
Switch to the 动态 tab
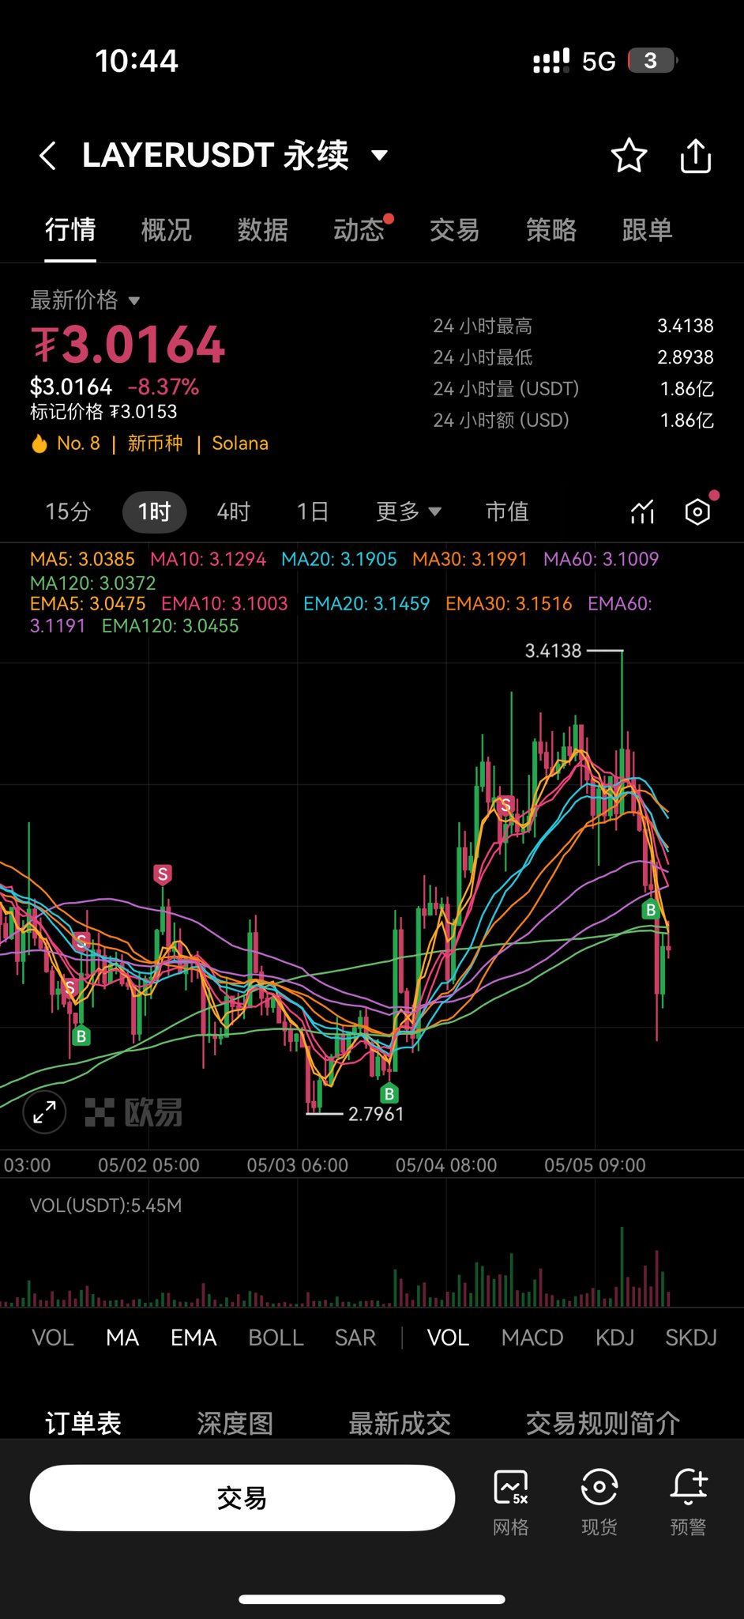pyautogui.click(x=359, y=230)
